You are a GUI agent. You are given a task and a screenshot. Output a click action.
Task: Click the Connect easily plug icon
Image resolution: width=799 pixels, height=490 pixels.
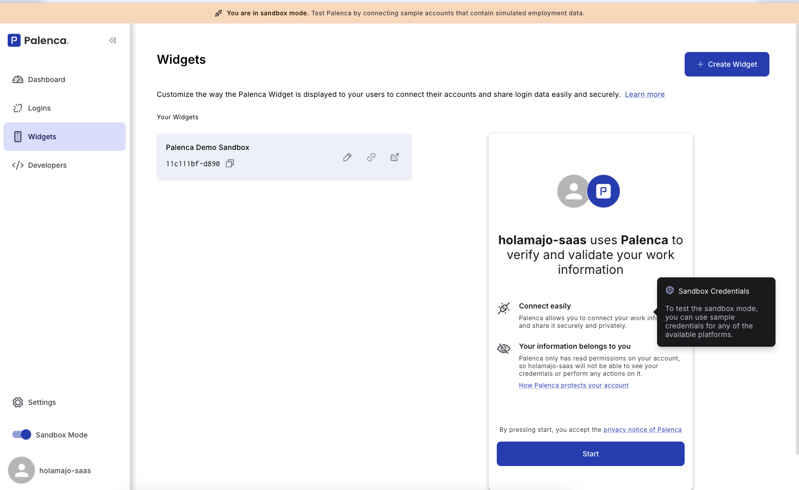[x=503, y=308]
